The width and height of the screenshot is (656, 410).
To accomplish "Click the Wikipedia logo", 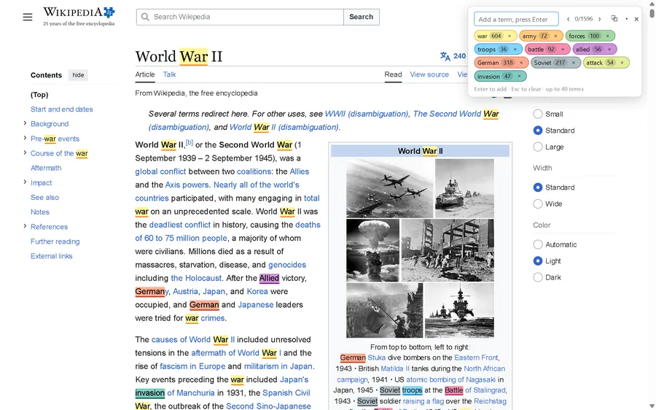I will pos(79,16).
